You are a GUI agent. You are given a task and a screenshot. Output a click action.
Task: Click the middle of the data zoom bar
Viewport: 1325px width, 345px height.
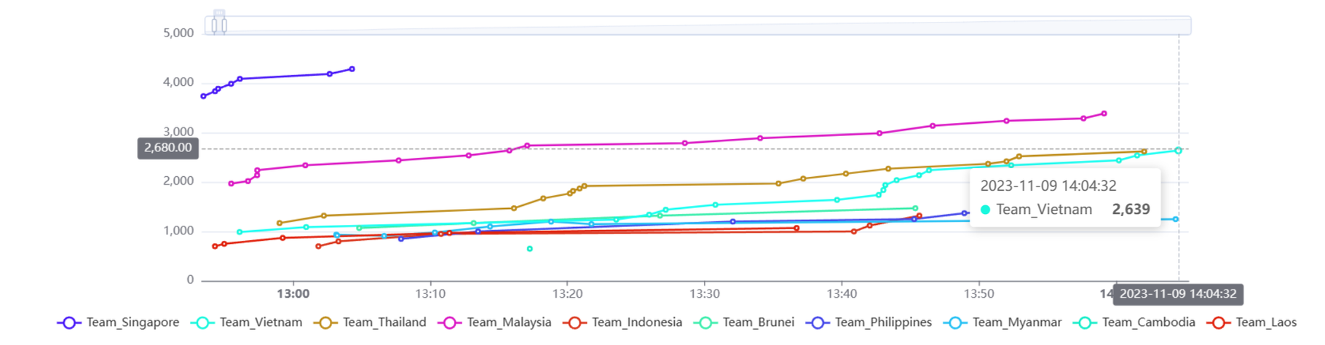[x=697, y=25]
